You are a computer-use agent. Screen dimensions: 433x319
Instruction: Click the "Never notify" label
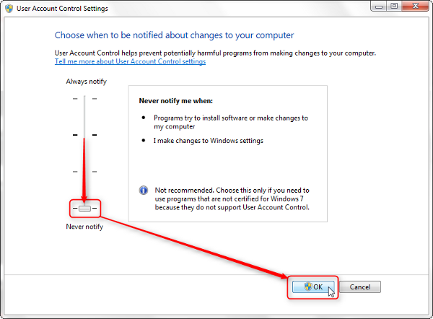tap(84, 227)
